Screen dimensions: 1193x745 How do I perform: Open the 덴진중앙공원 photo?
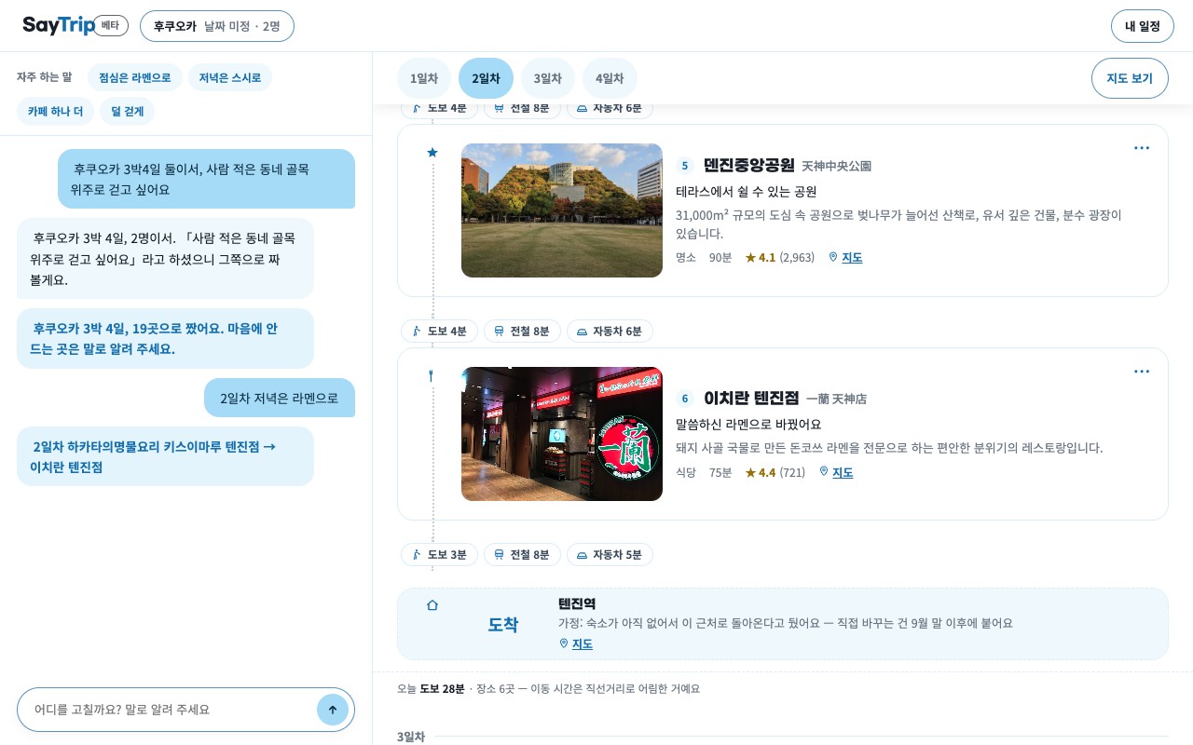coord(562,210)
